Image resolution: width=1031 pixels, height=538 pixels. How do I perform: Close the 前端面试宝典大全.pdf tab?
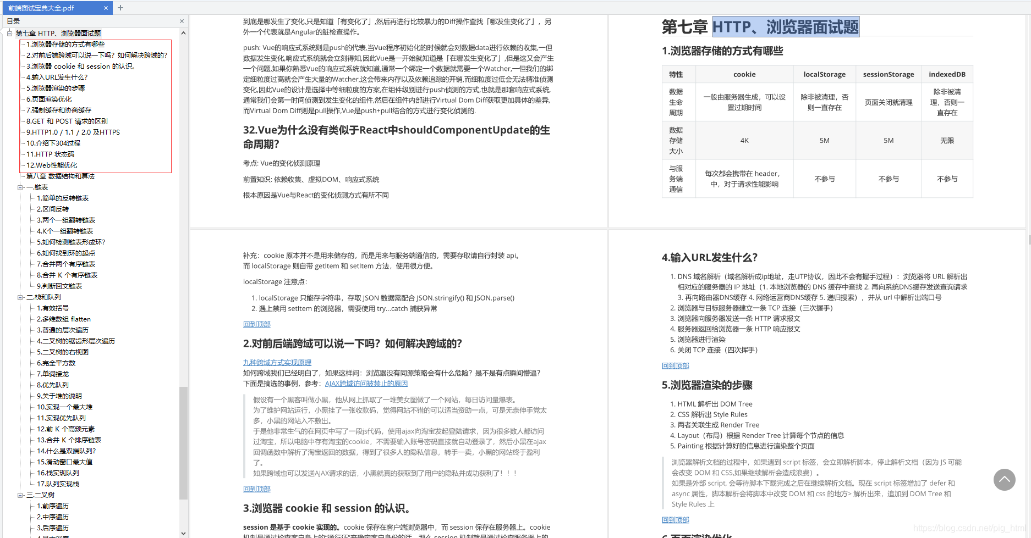(x=106, y=8)
